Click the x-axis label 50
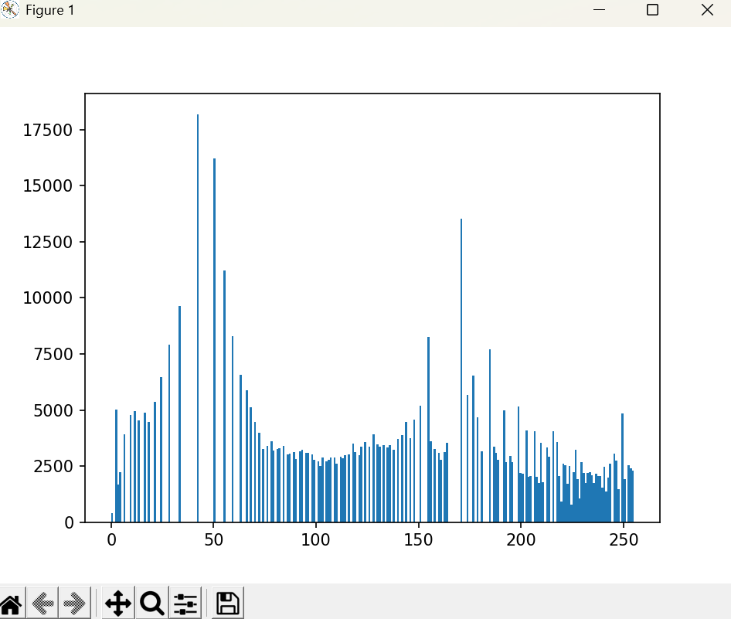Screen dimensions: 731x619 213,539
